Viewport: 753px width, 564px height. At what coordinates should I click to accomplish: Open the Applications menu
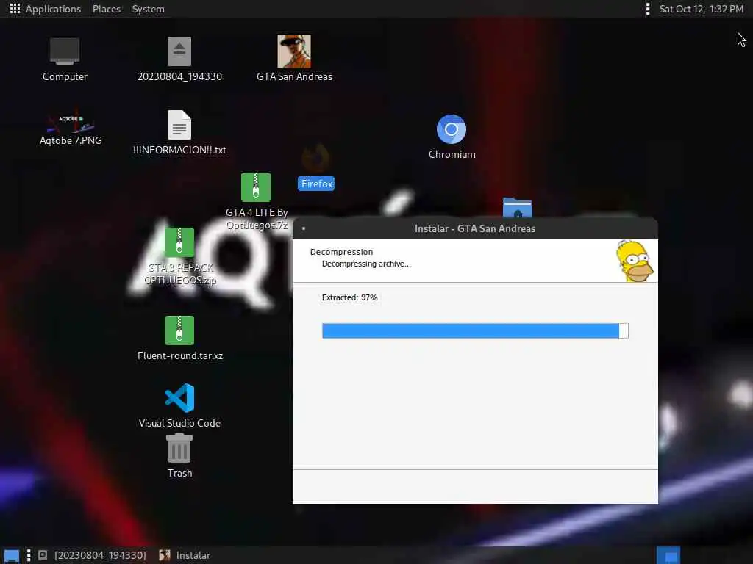53,9
